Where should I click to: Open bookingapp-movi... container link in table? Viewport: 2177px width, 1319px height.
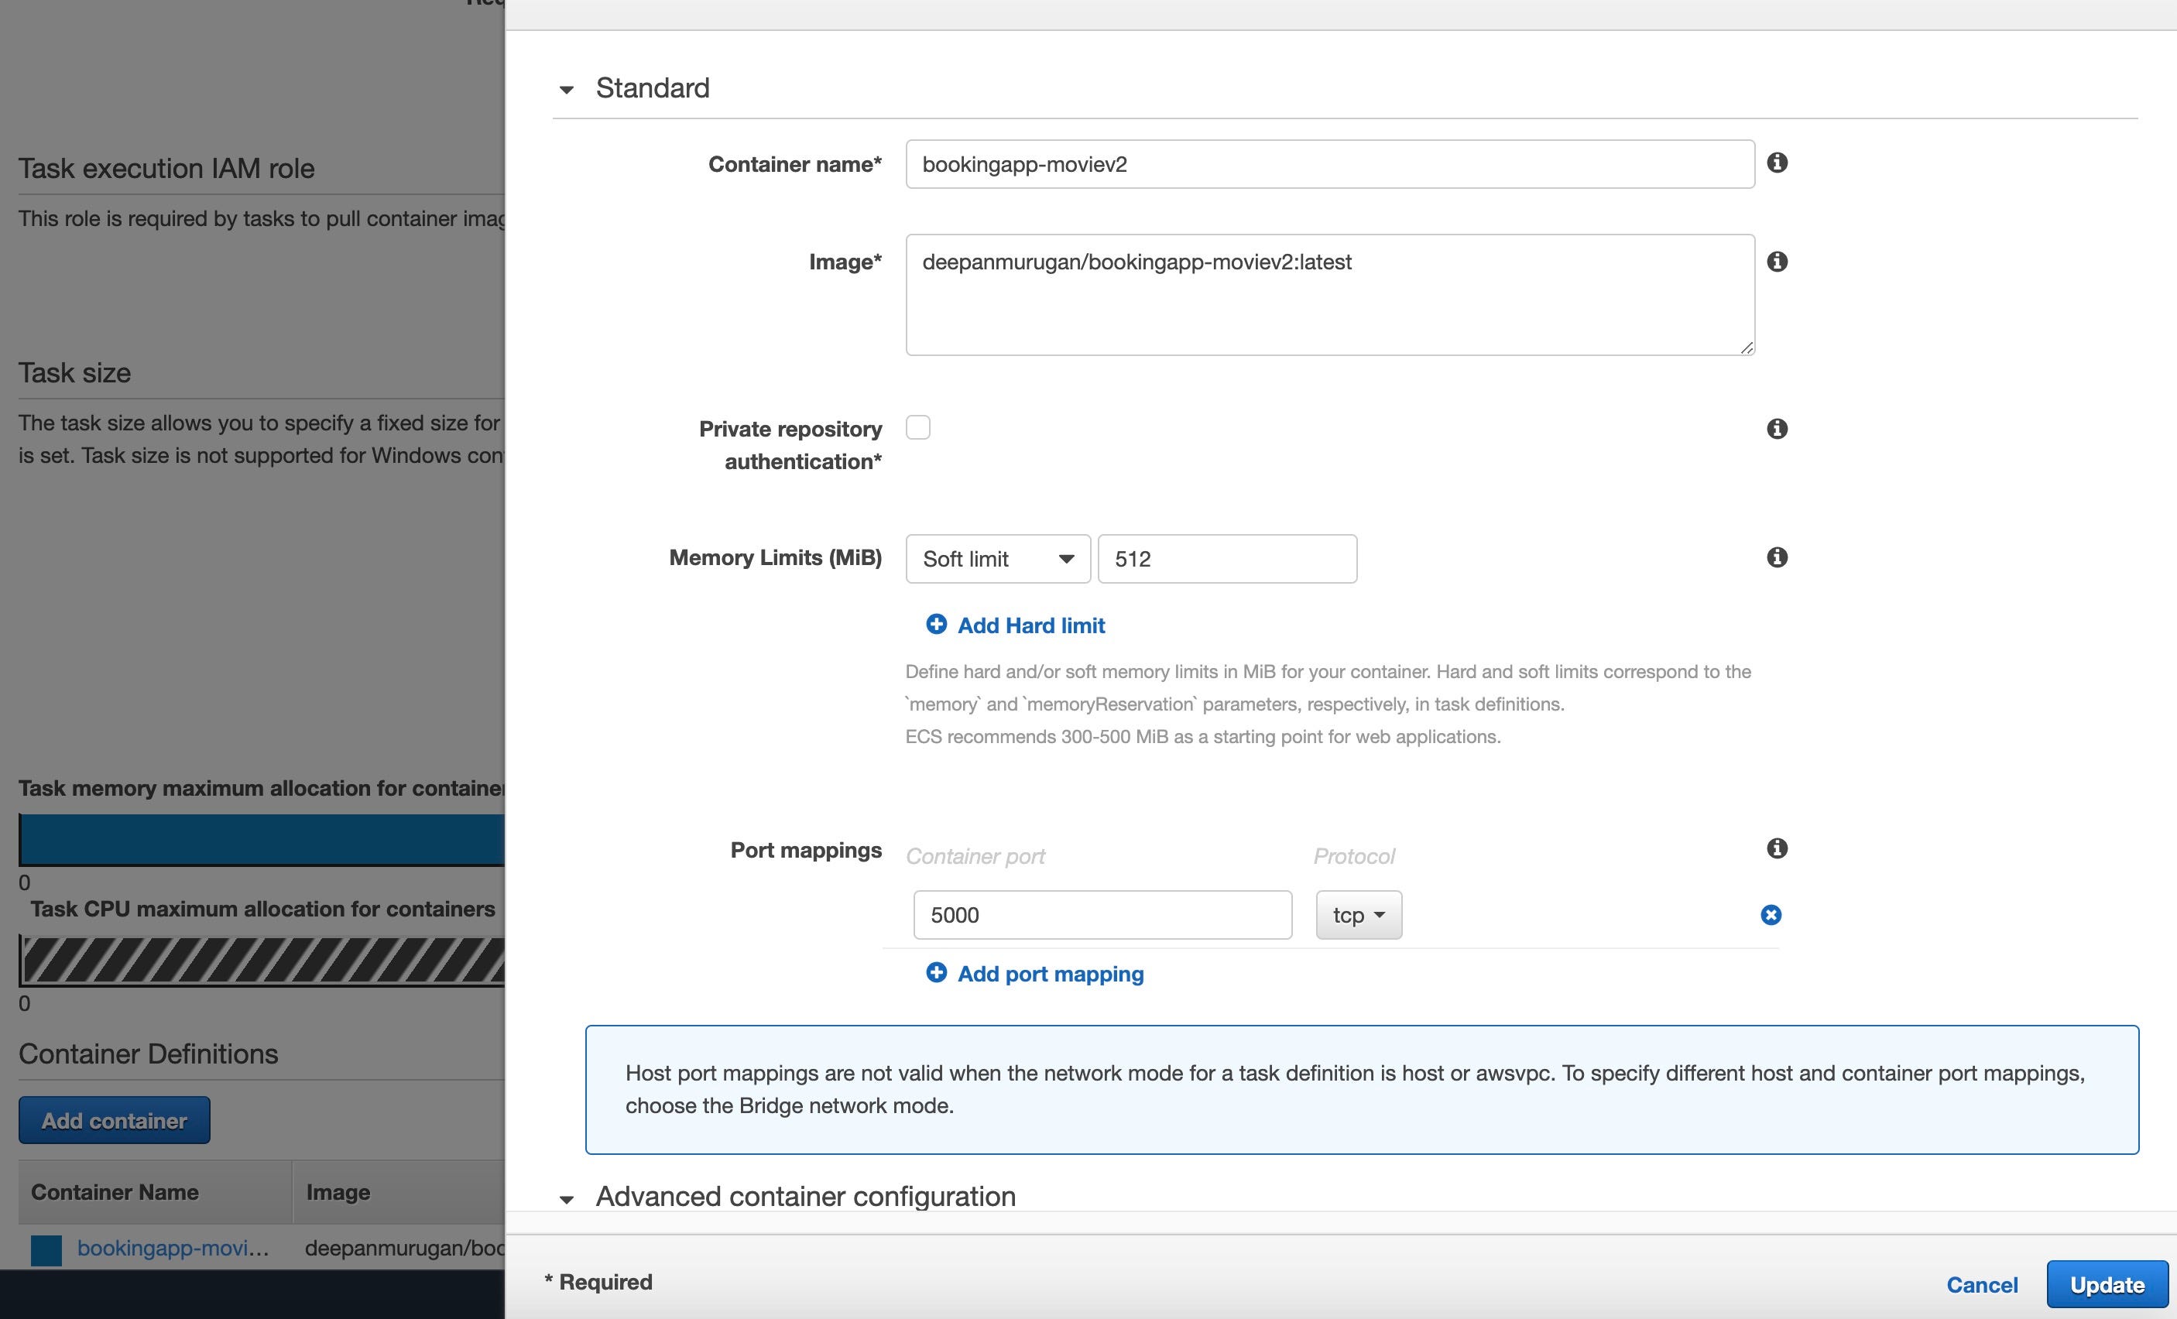(x=173, y=1249)
